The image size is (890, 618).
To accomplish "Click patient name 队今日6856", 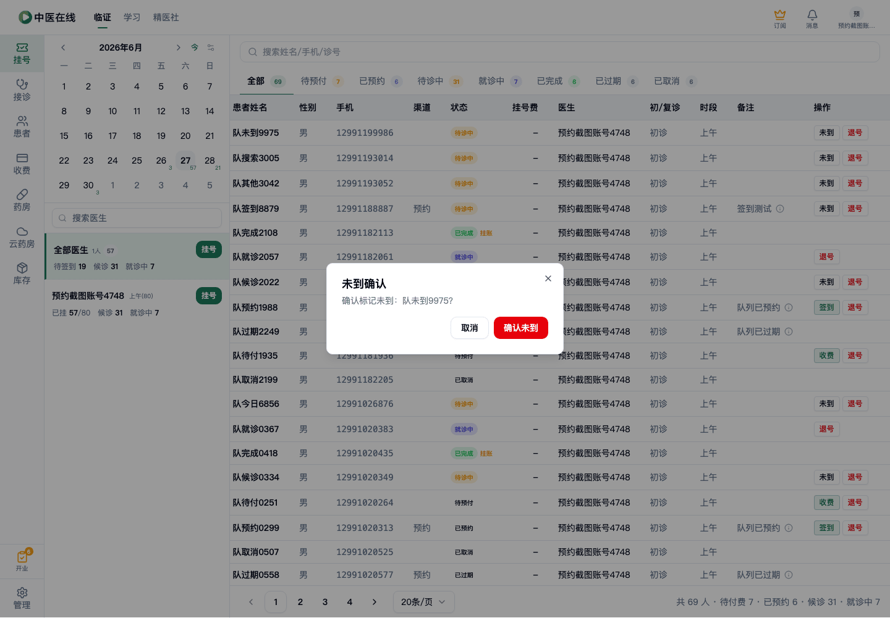I will pos(256,404).
